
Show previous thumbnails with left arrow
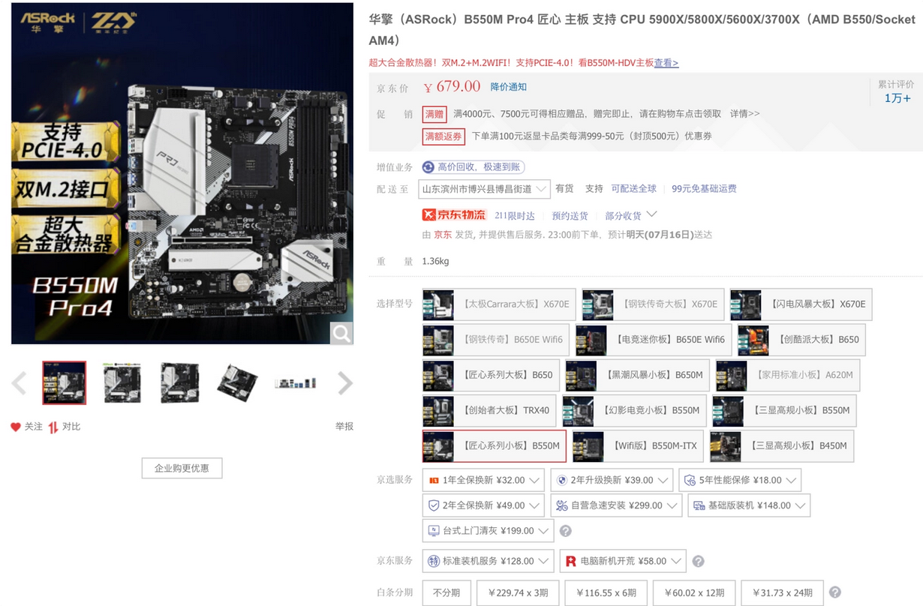click(x=20, y=383)
